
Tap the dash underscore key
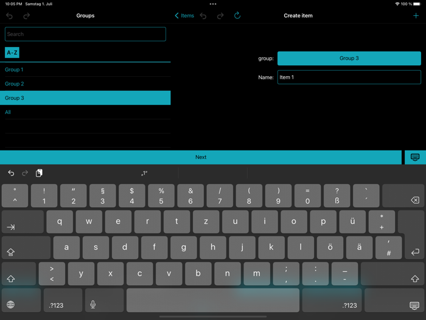click(x=344, y=274)
